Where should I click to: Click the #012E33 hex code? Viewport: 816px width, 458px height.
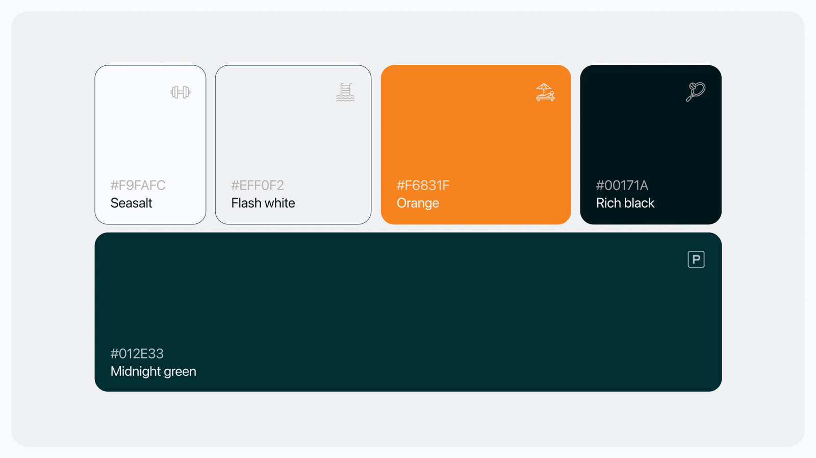[x=137, y=353]
